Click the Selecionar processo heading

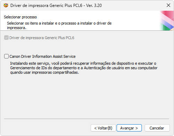(20, 17)
